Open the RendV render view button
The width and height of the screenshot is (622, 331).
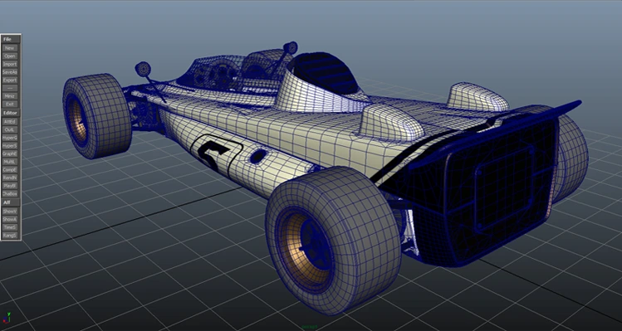point(9,178)
